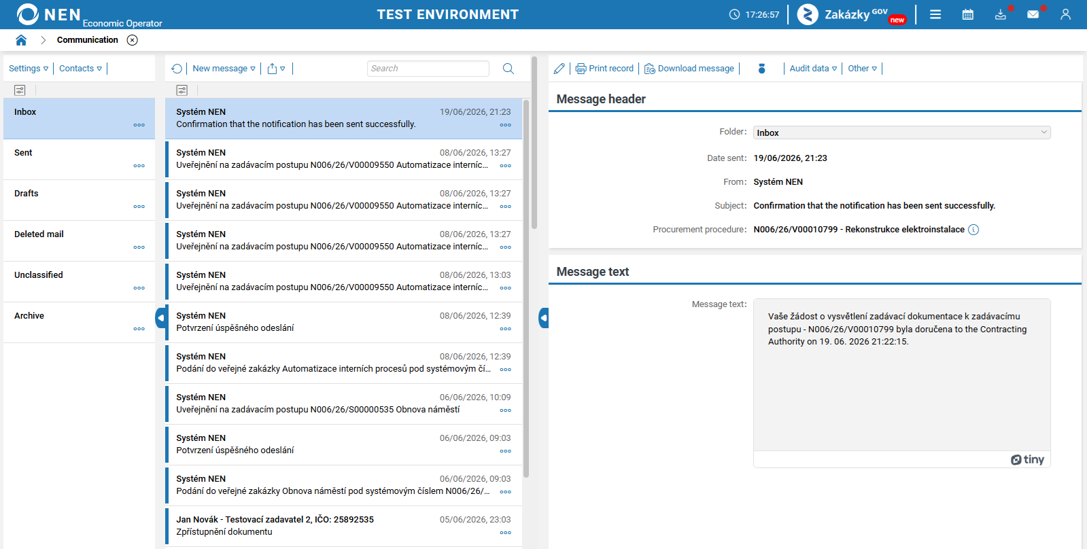Viewport: 1087px width, 549px height.
Task: Open options dots for Deleted mail folder
Action: [x=139, y=247]
